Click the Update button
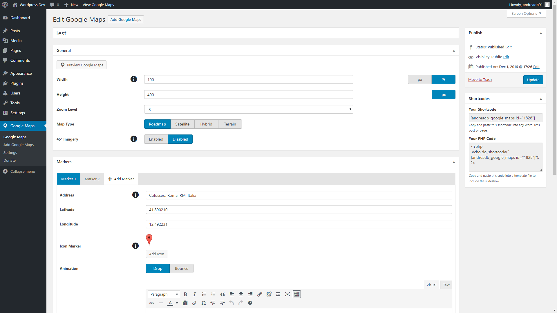This screenshot has height=313, width=557. (x=533, y=80)
